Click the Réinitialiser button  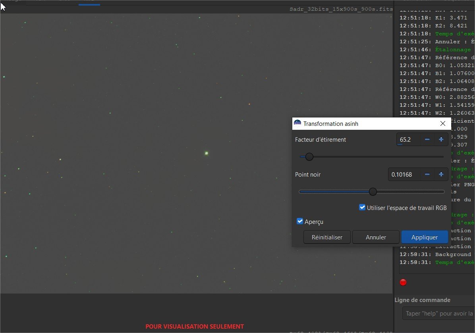(x=327, y=237)
